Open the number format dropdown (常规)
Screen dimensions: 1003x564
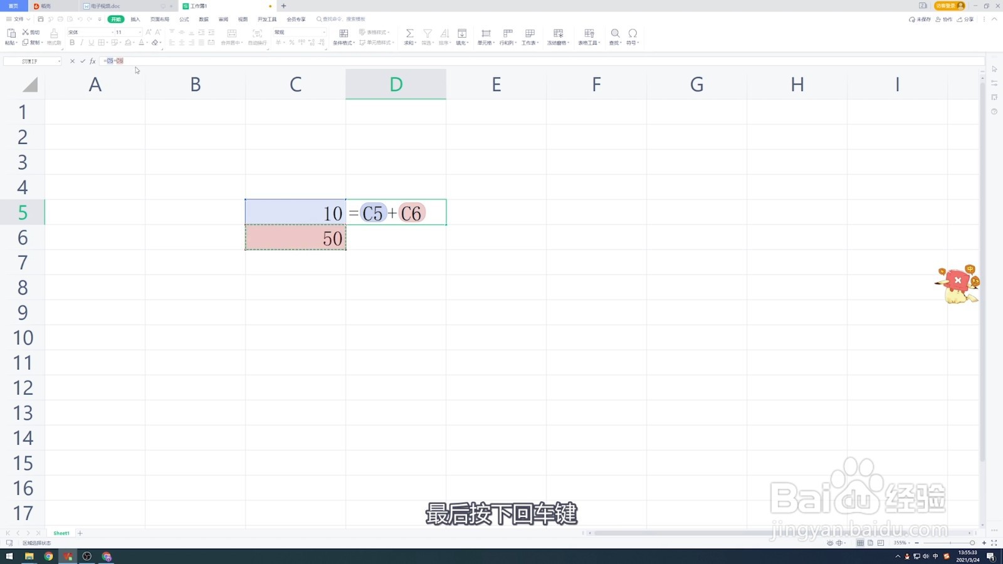click(324, 32)
